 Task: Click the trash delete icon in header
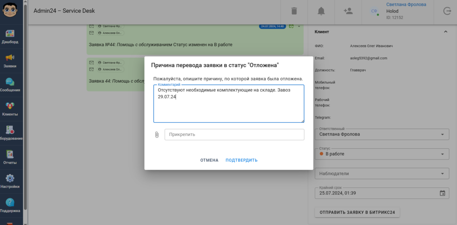click(294, 11)
